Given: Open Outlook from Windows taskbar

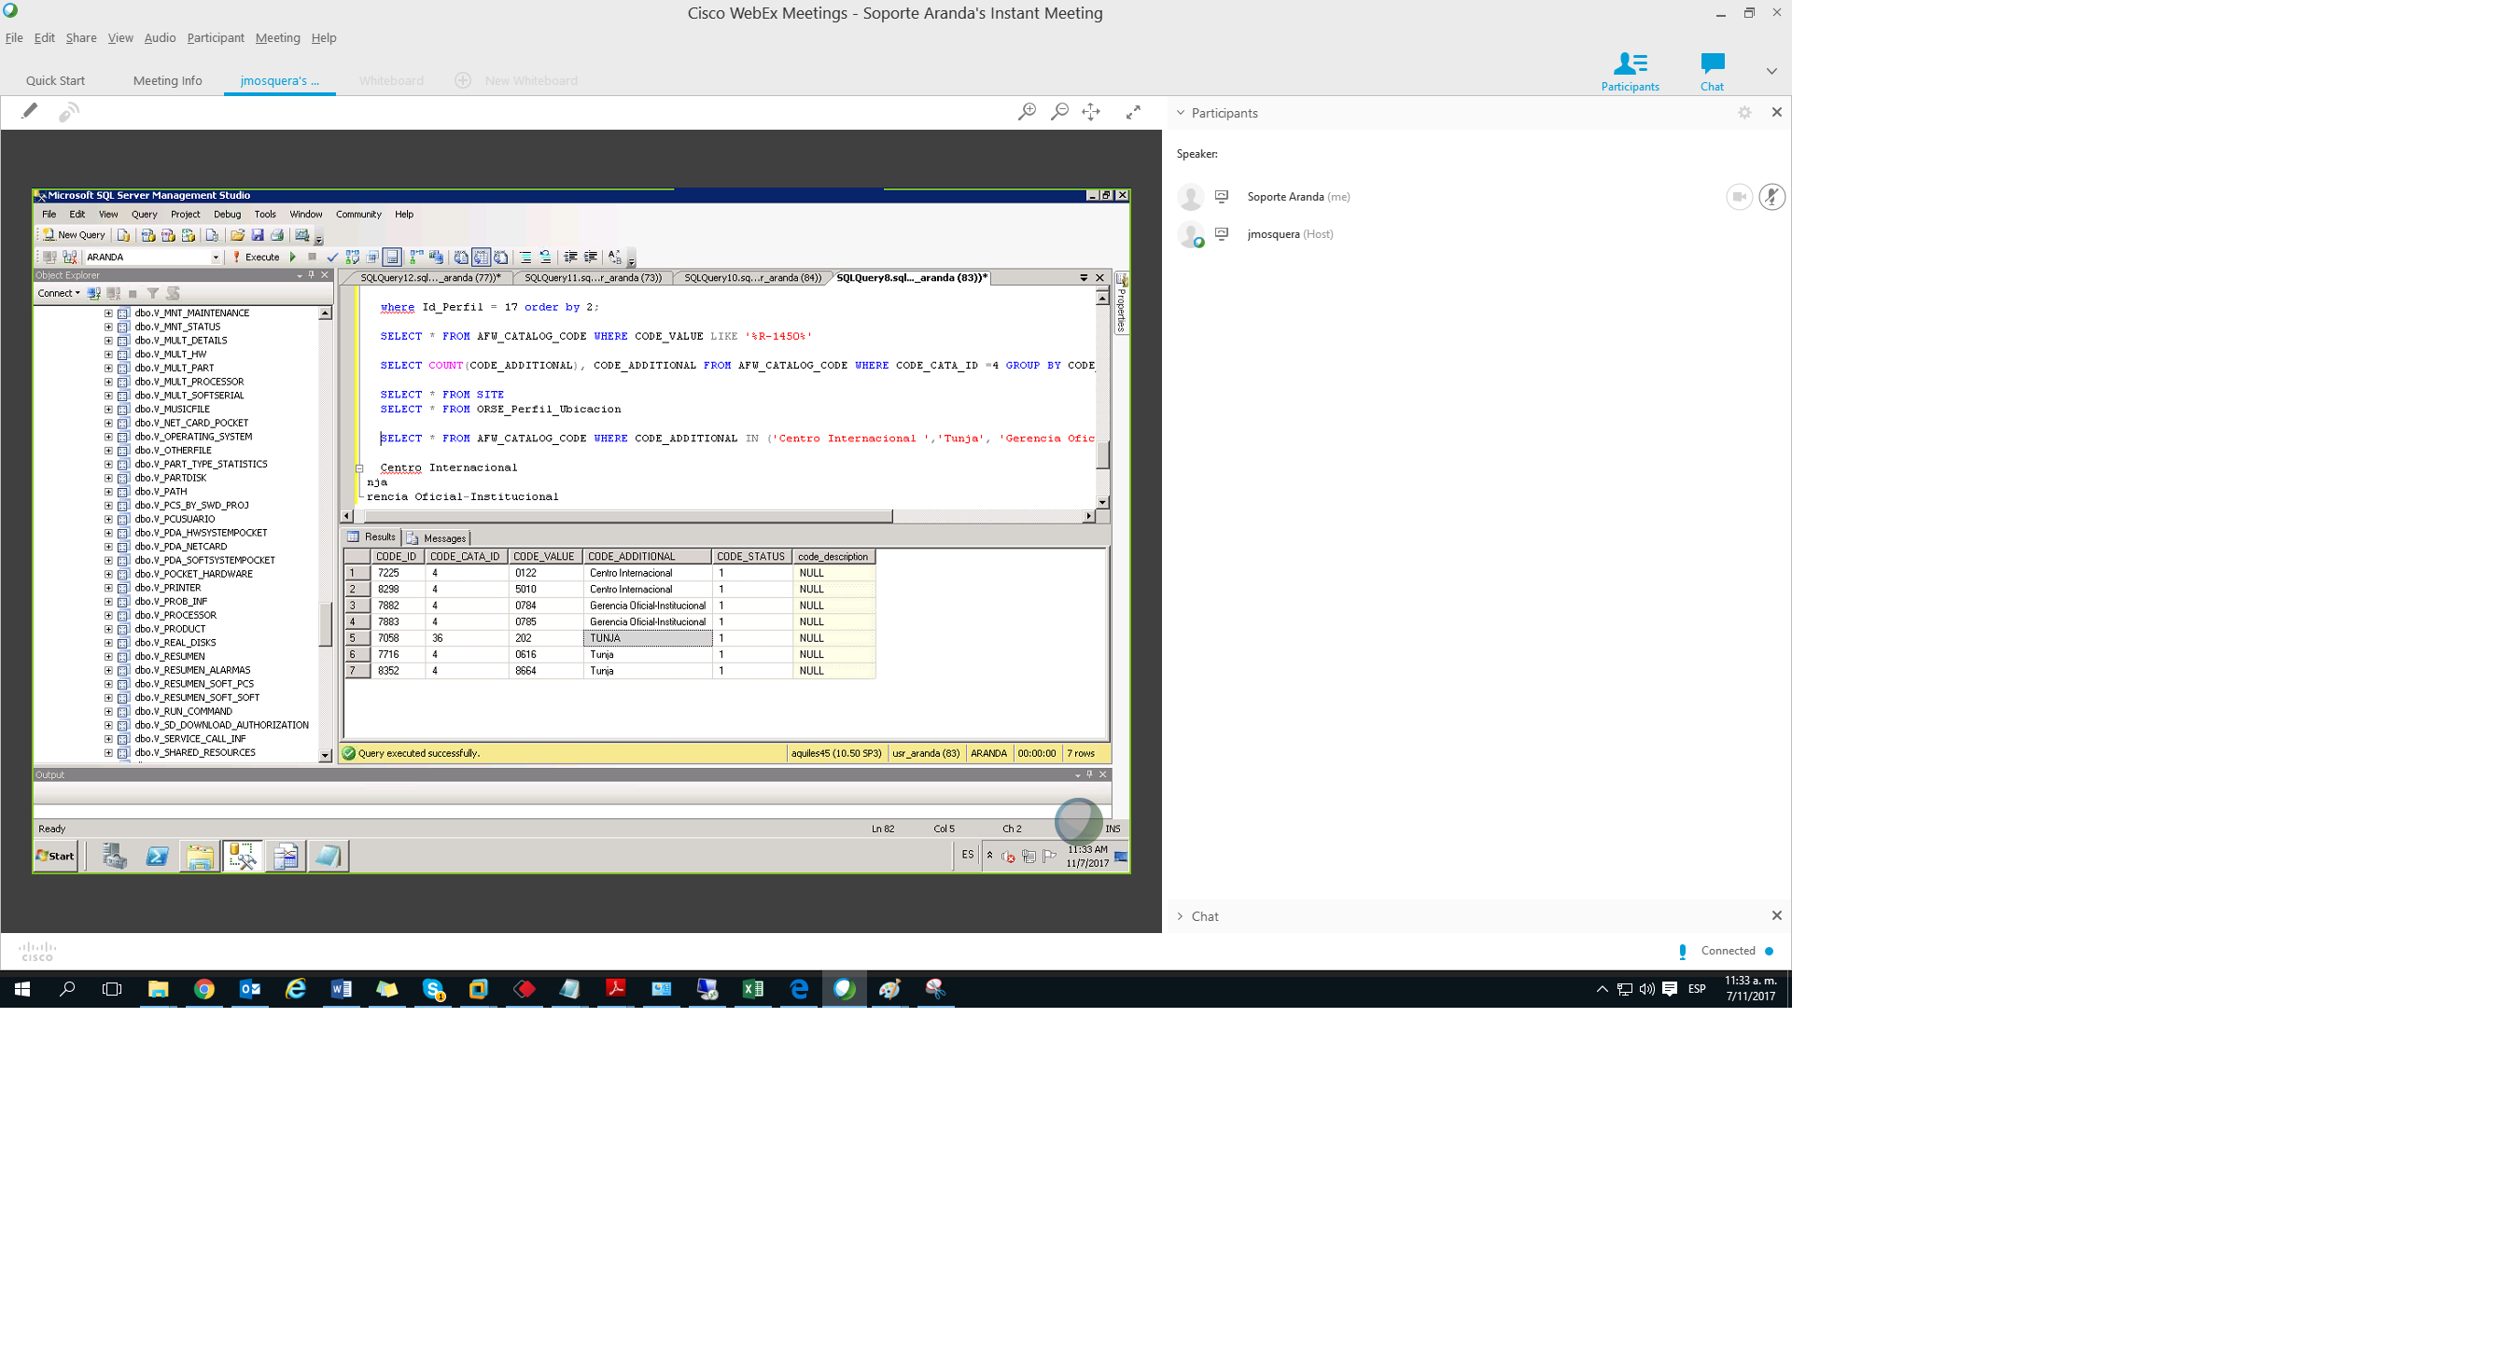Looking at the screenshot, I should 249,990.
